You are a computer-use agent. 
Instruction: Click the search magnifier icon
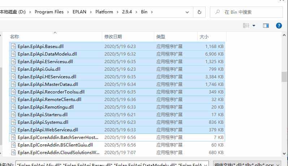pos(218,12)
